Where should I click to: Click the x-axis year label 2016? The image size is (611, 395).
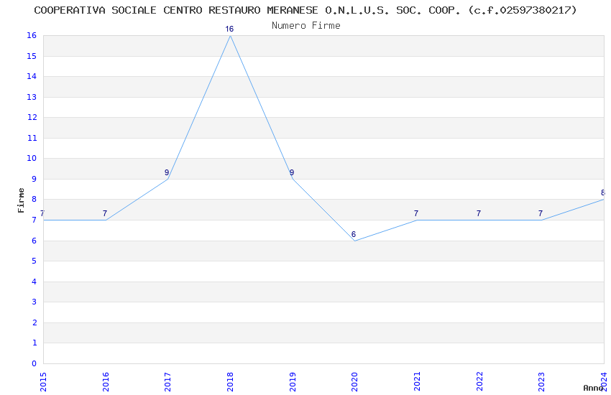tap(106, 382)
